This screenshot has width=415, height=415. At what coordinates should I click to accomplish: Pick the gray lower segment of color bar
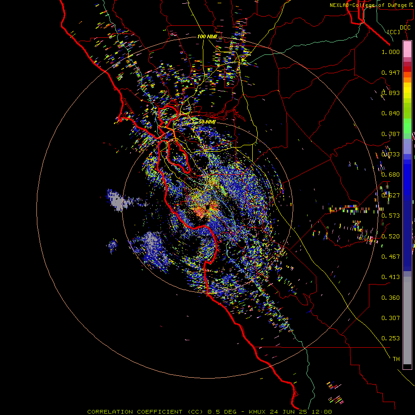pyautogui.click(x=407, y=320)
